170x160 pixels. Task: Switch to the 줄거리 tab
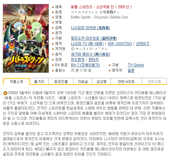click(39, 81)
